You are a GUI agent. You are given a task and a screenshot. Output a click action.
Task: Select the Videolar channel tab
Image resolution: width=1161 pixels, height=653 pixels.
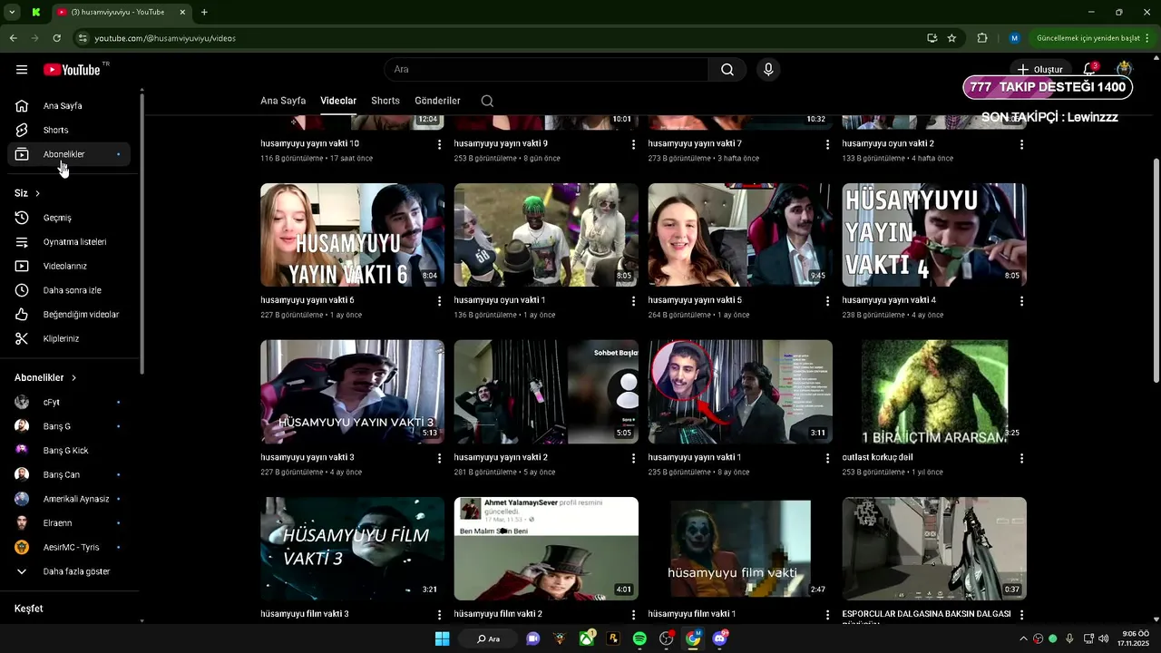click(338, 101)
